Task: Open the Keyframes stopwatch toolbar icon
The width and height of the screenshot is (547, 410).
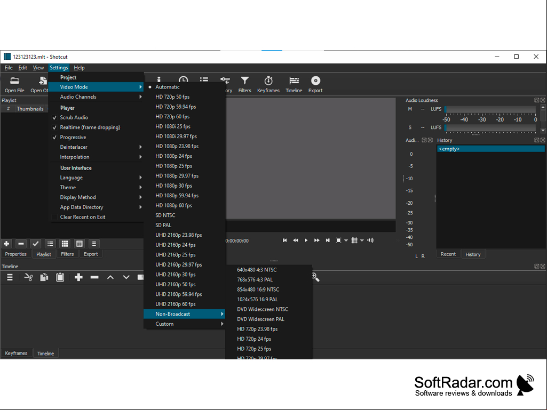Action: [x=268, y=85]
